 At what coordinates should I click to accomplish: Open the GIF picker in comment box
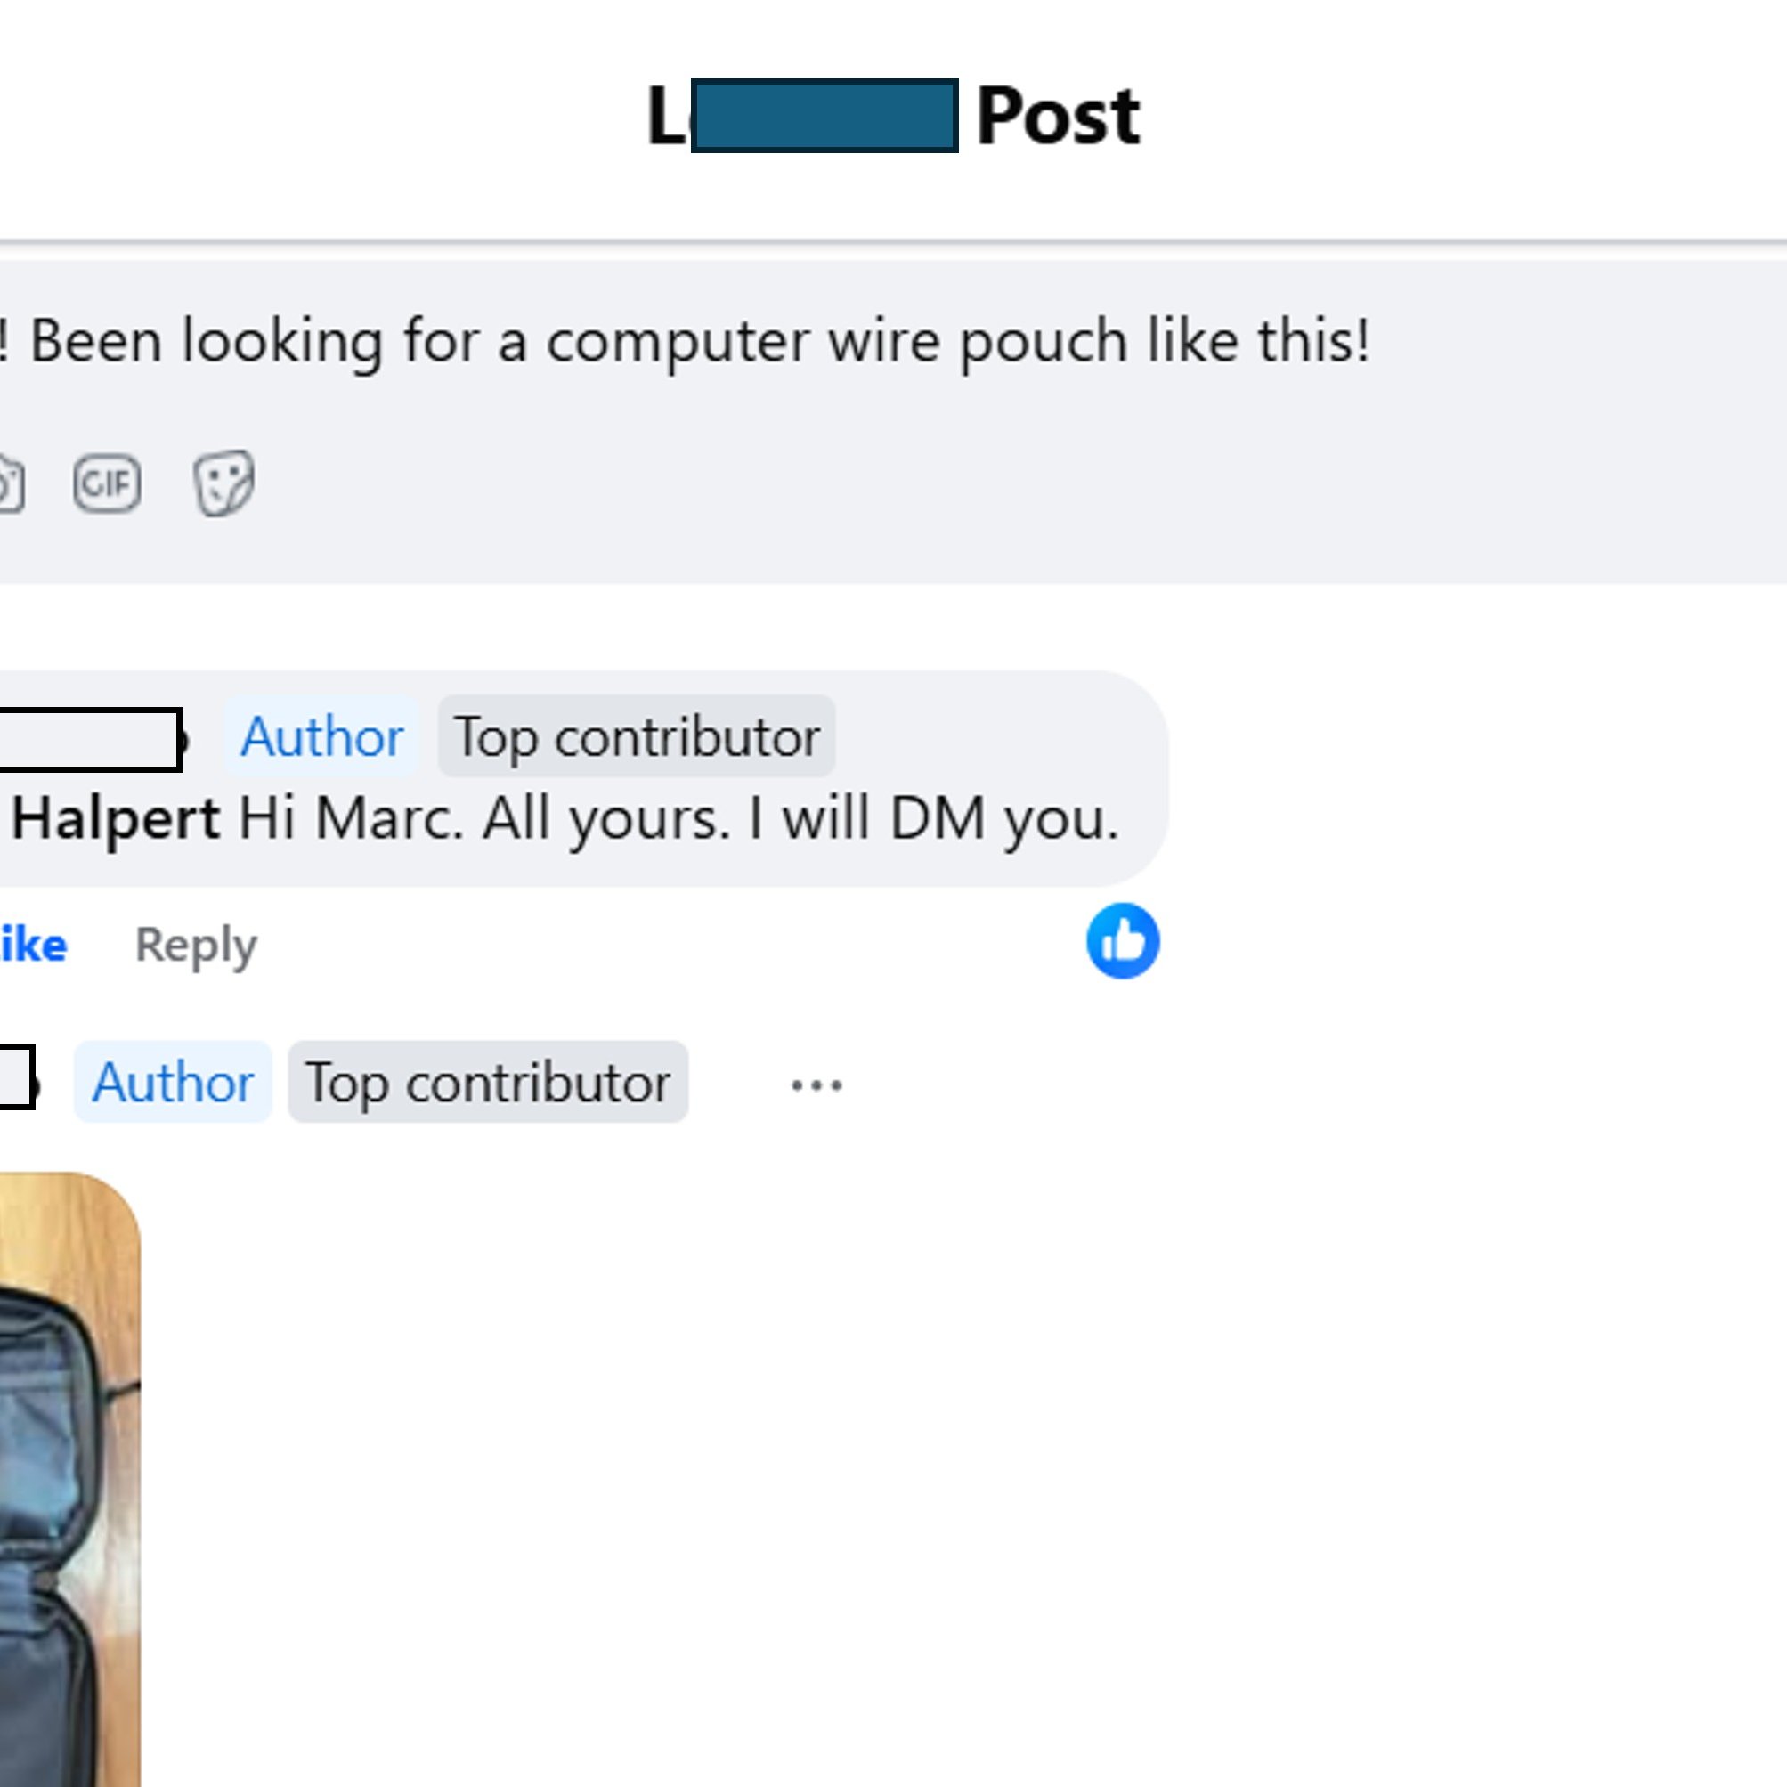tap(108, 483)
